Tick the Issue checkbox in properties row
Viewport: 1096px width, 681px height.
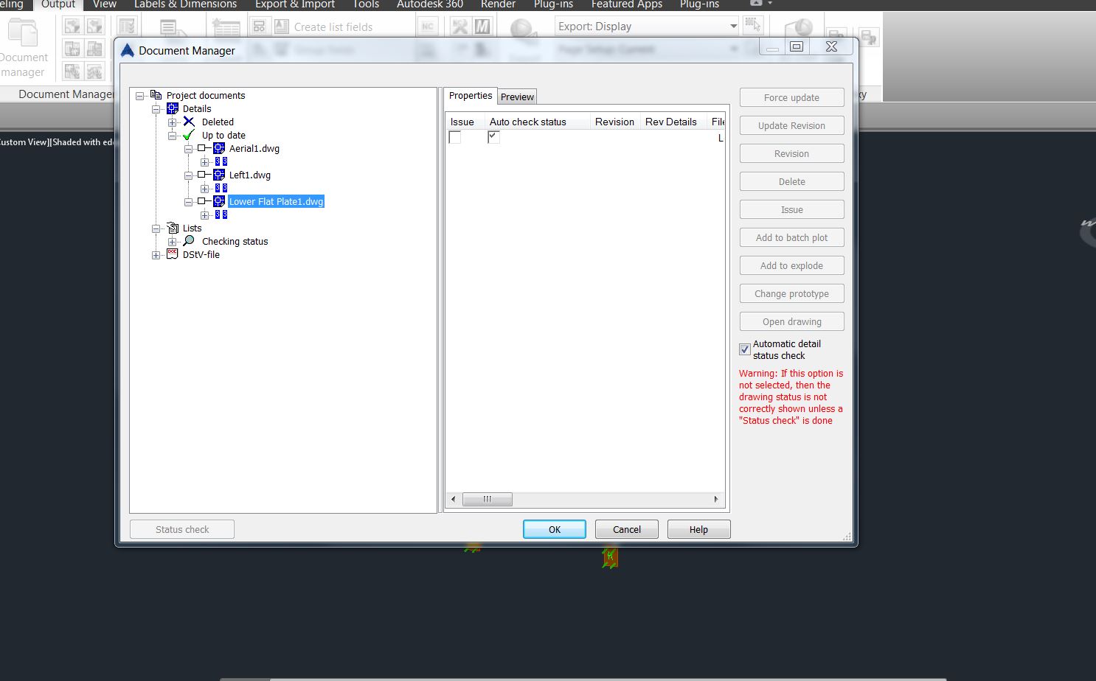pos(455,137)
